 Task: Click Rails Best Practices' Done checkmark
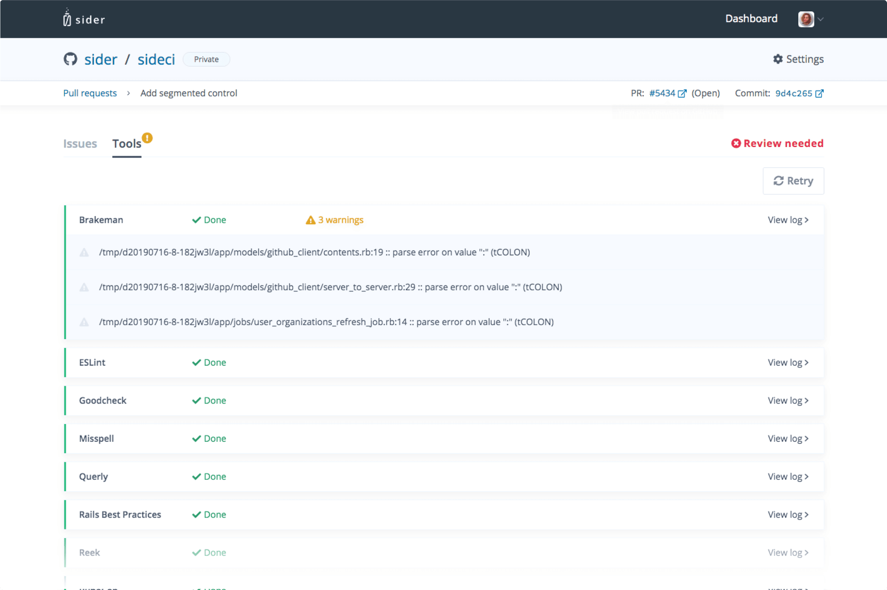point(196,515)
